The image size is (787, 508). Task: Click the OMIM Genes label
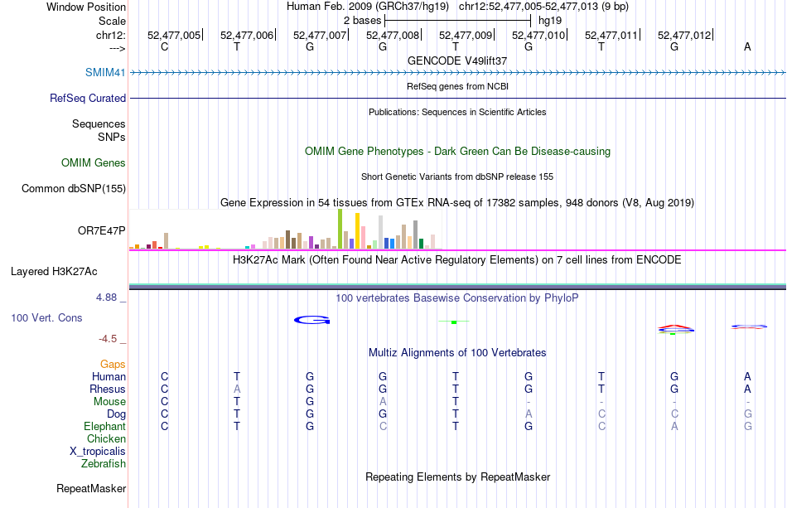(x=93, y=162)
